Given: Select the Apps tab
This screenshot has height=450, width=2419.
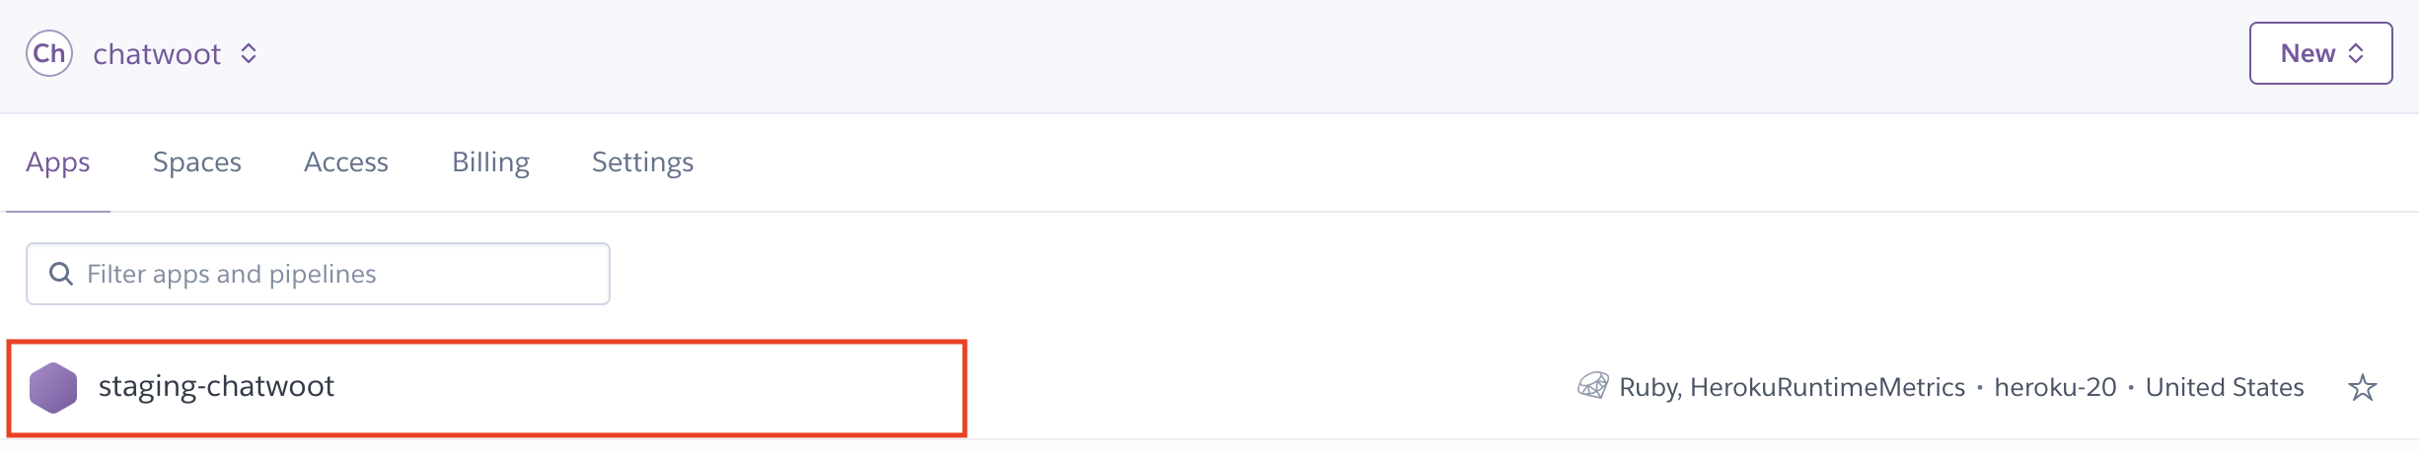Looking at the screenshot, I should [x=58, y=161].
